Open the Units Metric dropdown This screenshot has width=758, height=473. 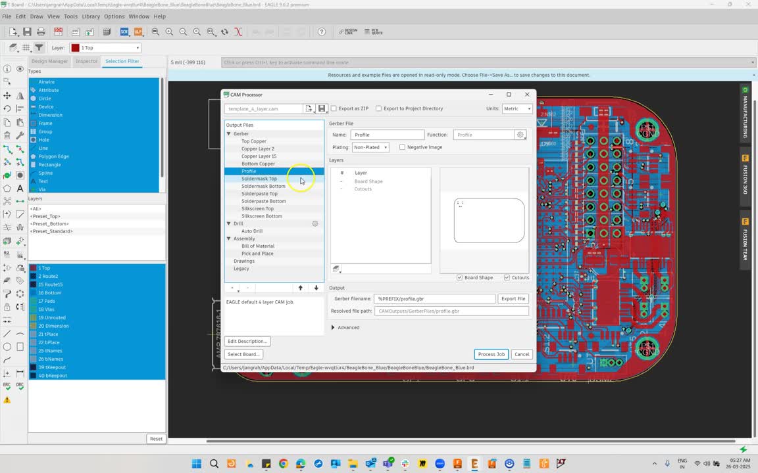tap(517, 108)
